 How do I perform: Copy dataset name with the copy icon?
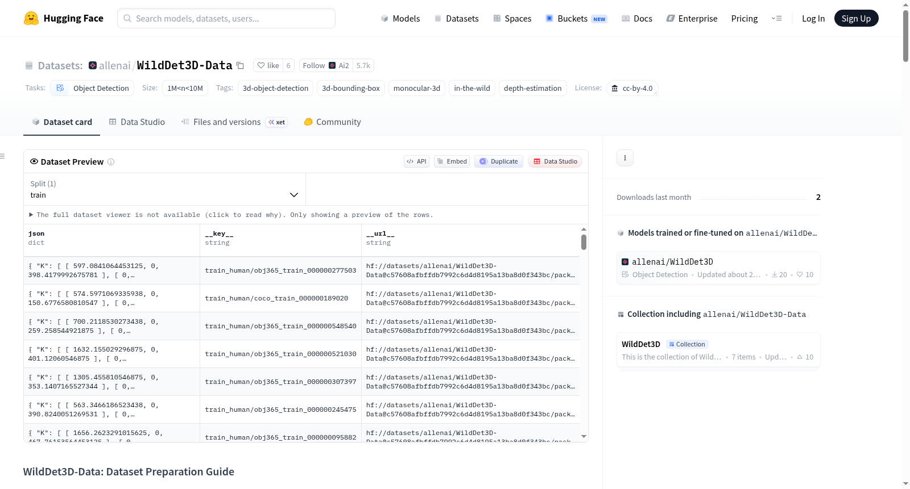coord(240,65)
